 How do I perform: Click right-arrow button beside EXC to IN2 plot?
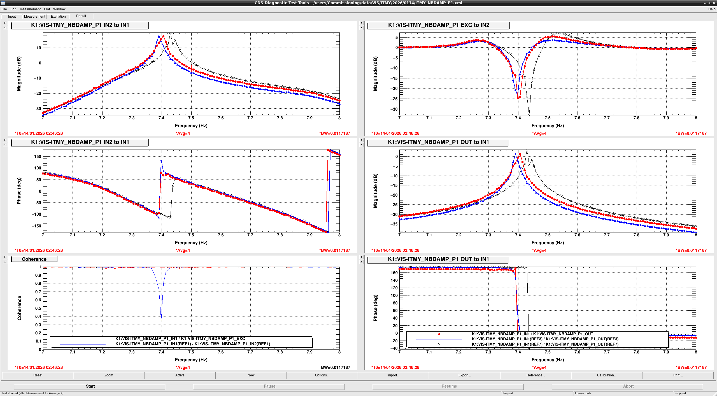point(361,23)
